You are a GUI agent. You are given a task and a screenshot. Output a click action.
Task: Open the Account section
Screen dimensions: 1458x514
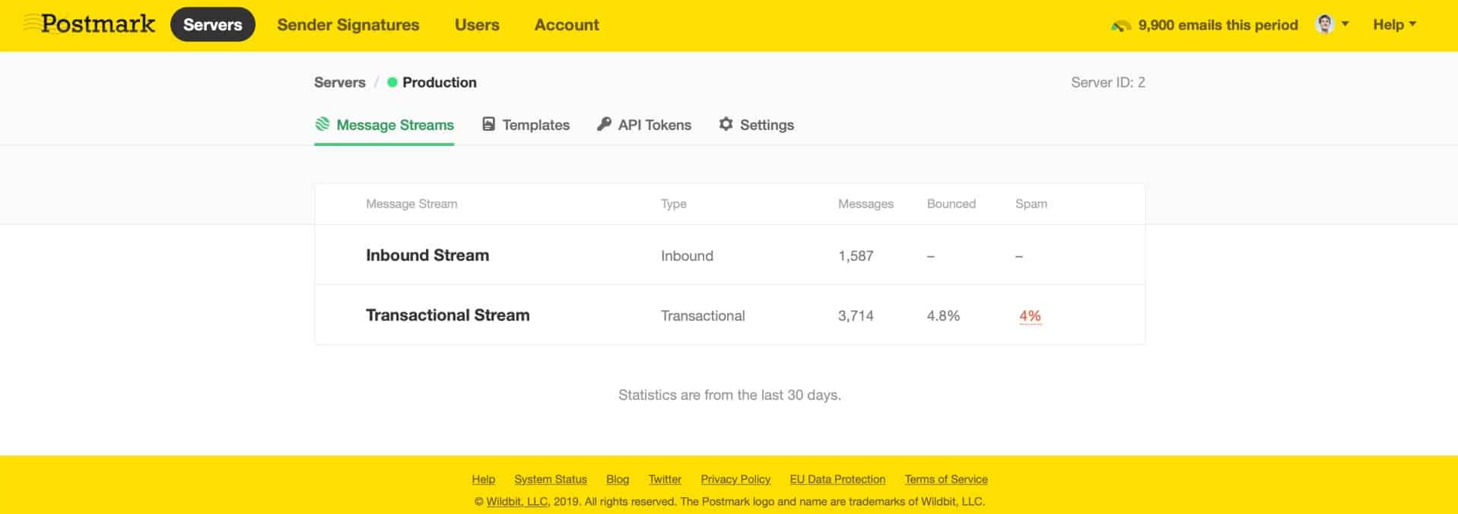point(567,24)
